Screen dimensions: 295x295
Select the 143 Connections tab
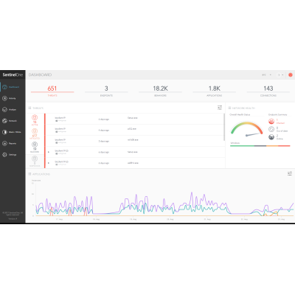pyautogui.click(x=268, y=91)
